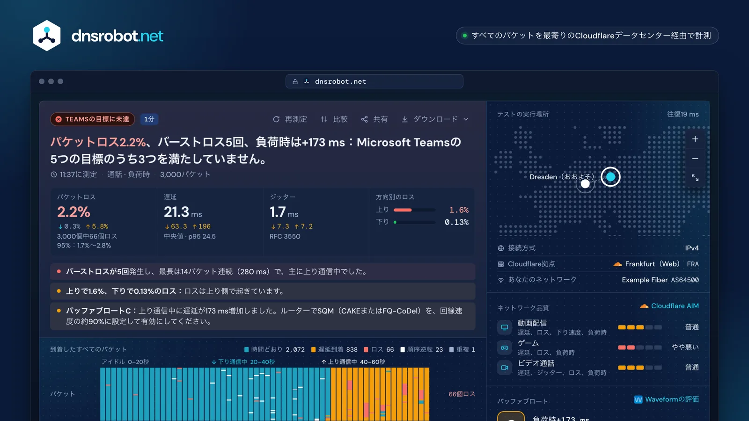Image resolution: width=749 pixels, height=421 pixels.
Task: Click the TEAMSの目標に未達 status badge
Action: click(x=93, y=119)
